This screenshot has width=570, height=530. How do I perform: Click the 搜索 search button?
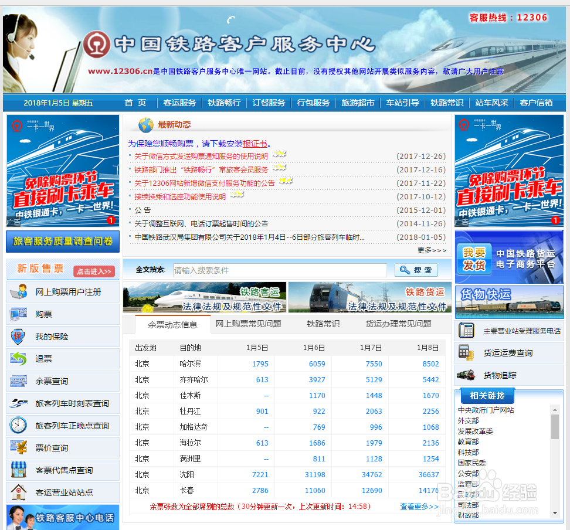pos(416,270)
